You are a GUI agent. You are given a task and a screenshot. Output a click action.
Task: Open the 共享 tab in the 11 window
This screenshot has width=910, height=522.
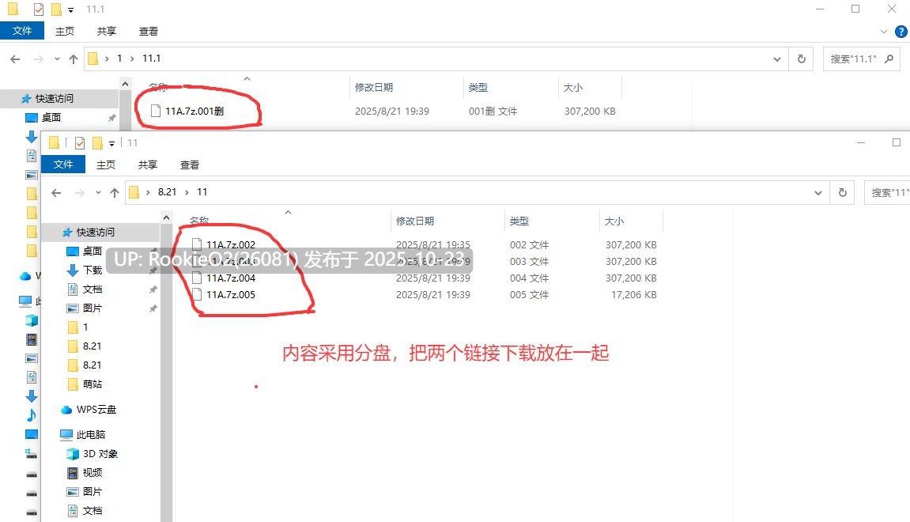click(x=147, y=165)
